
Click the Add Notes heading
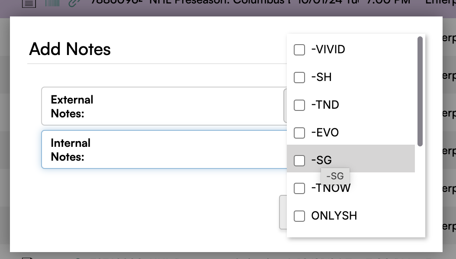70,49
